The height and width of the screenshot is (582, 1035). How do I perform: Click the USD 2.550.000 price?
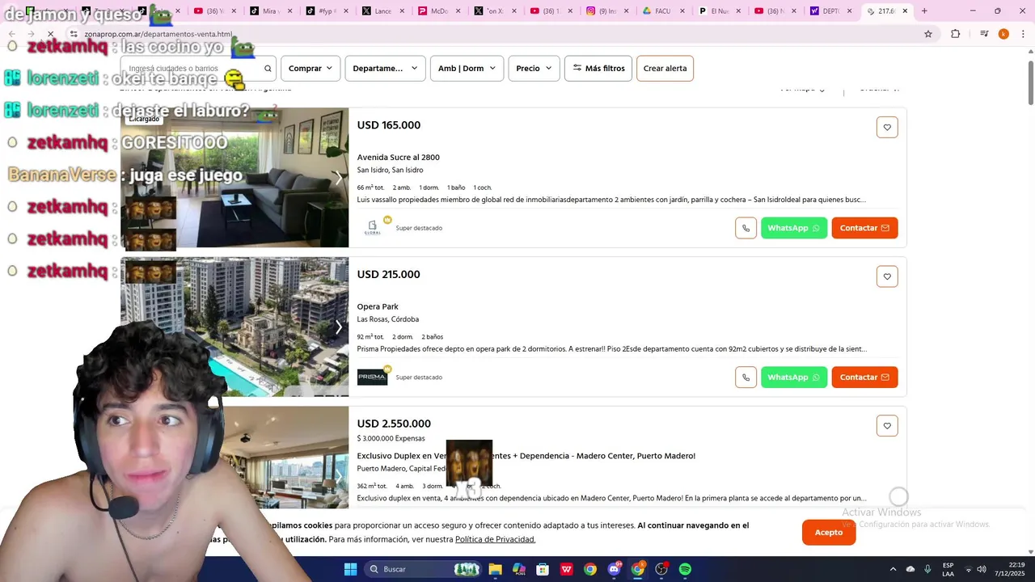[394, 424]
